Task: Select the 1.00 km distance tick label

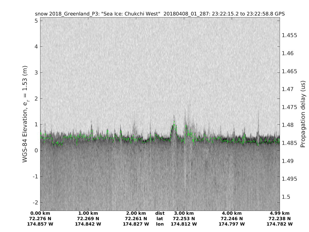Action: 88,213
